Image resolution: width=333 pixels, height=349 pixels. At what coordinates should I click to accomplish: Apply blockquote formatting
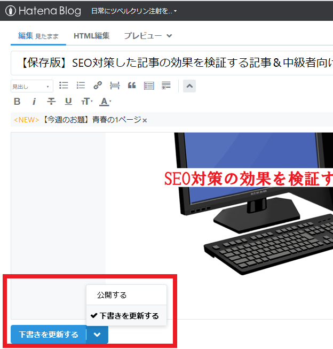tap(132, 86)
